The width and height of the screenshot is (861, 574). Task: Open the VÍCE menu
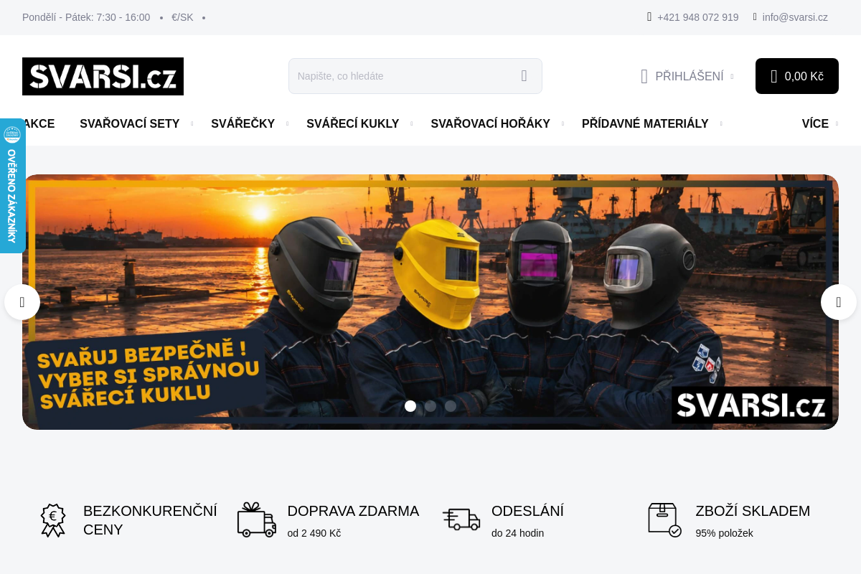(815, 124)
